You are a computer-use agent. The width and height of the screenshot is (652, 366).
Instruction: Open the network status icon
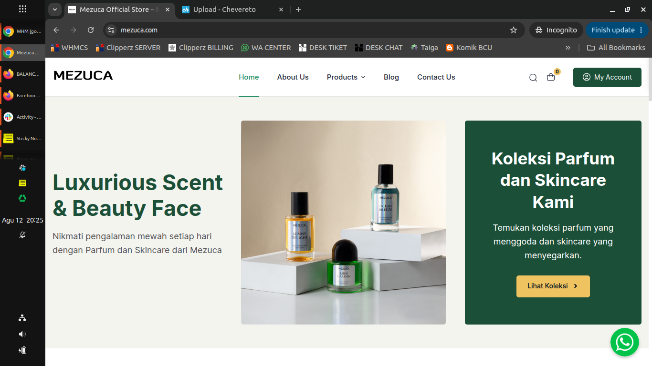coord(22,318)
